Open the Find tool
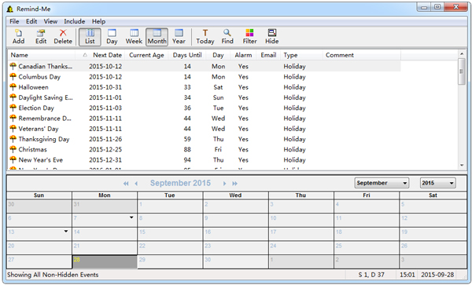472x285 pixels. tap(227, 37)
